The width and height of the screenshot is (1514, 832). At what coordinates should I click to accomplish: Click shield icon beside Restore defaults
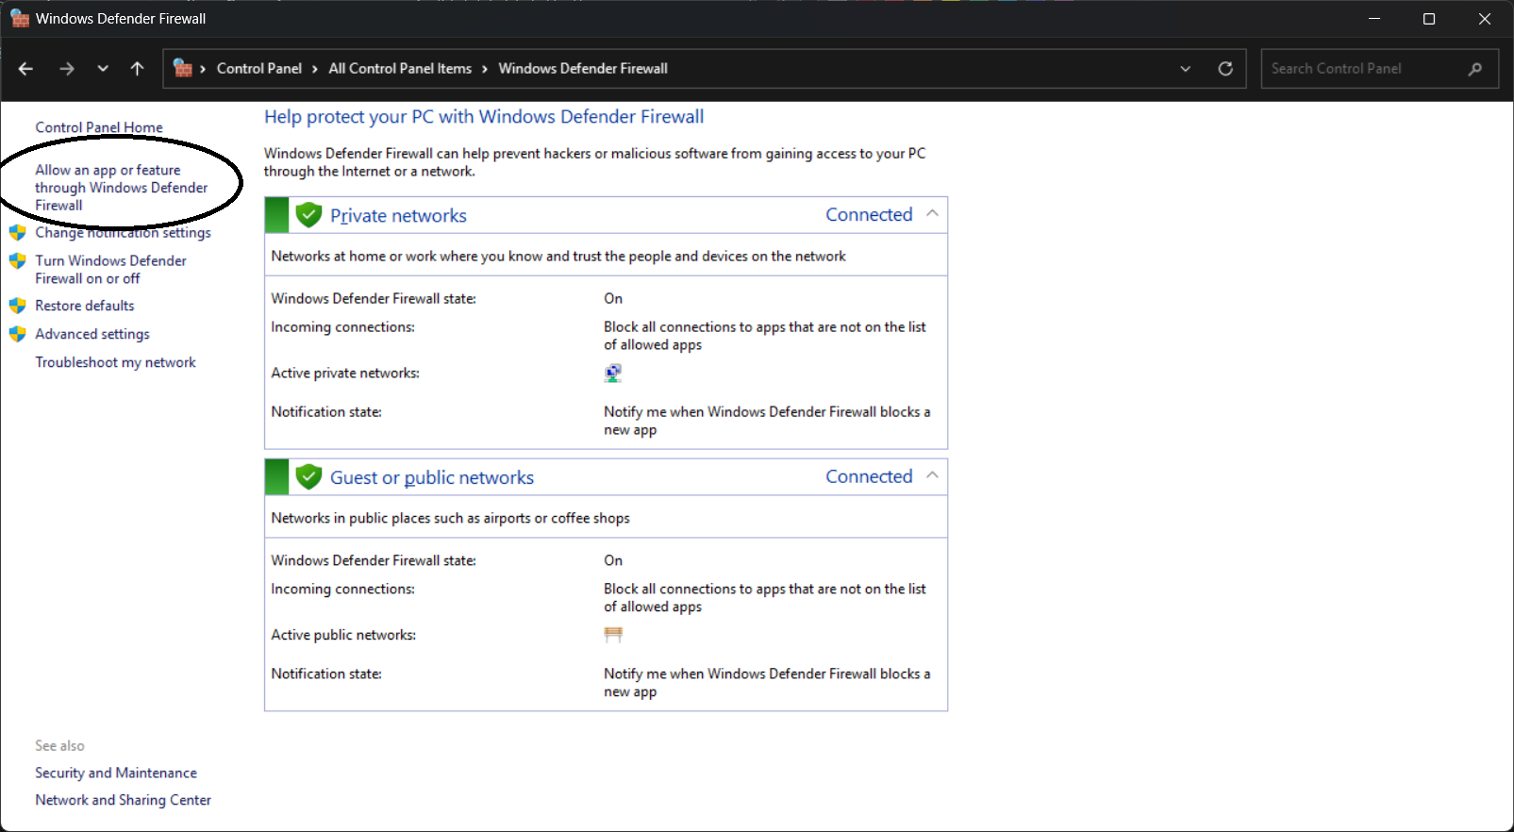click(18, 306)
